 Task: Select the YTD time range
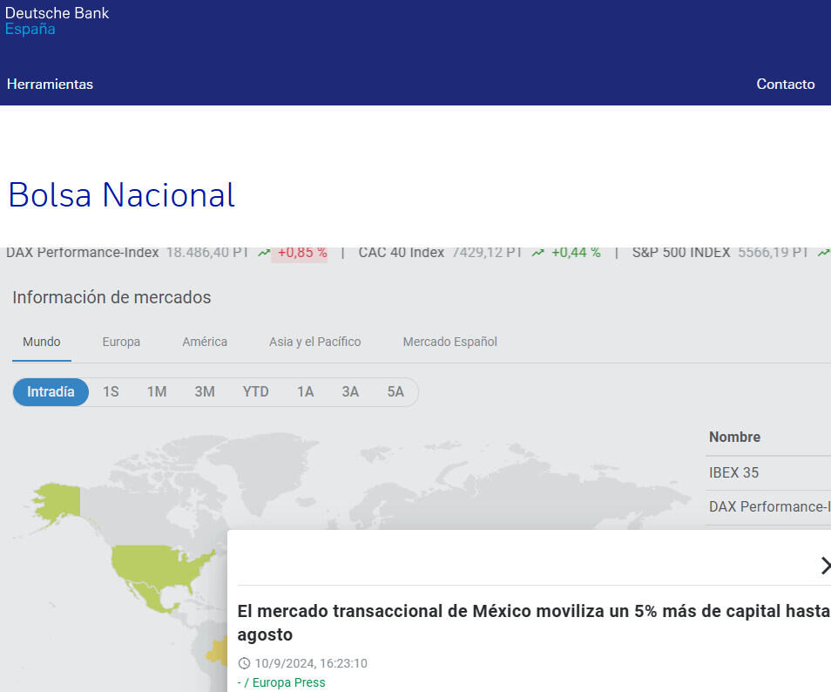255,392
